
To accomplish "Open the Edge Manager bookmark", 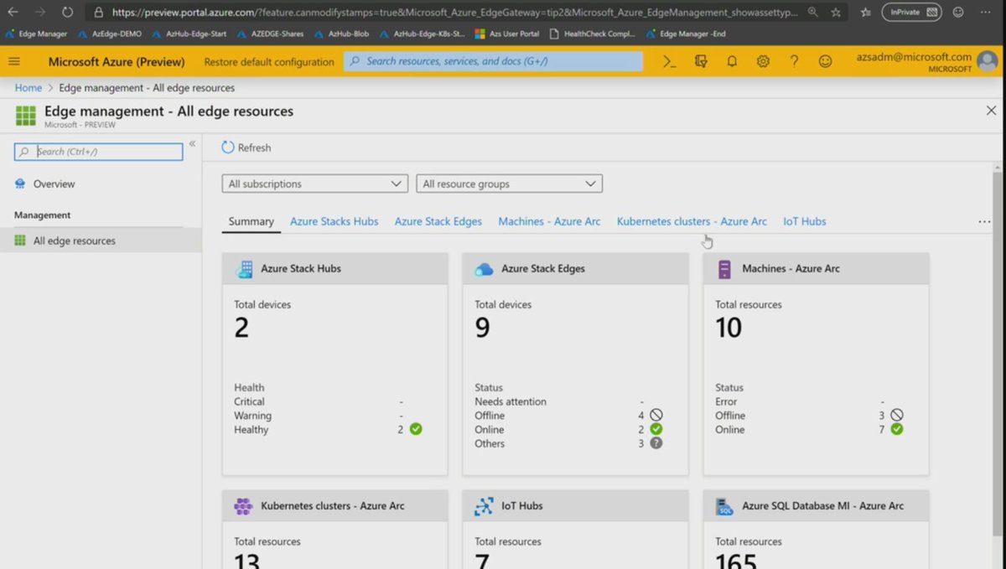I will 36,34.
